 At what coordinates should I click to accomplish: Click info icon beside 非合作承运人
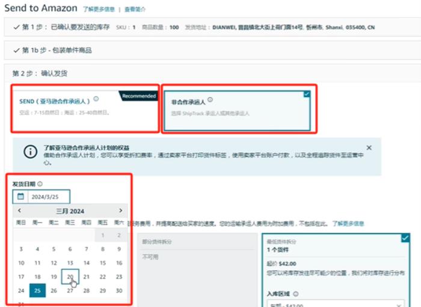point(210,100)
